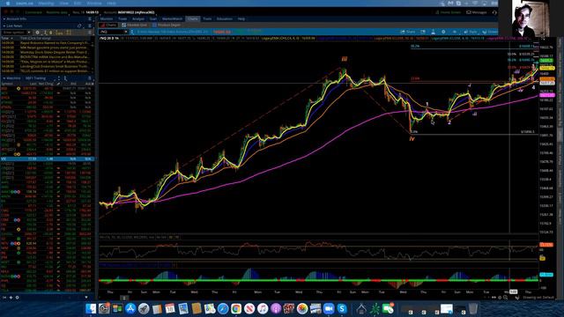Viewport: 564px width, 317px height.
Task: Open Launchpad from the Dock
Action: [x=144, y=308]
